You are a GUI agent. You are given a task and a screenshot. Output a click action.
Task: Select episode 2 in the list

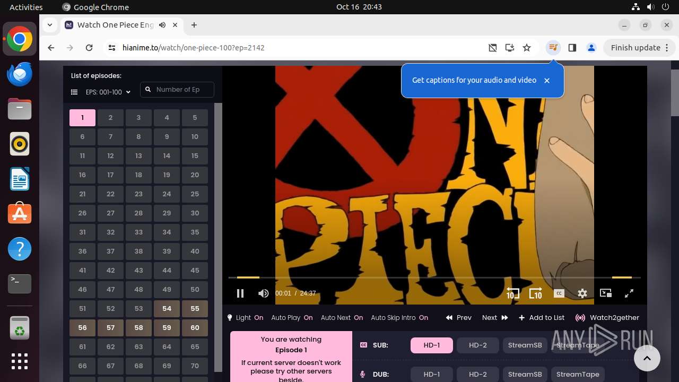click(x=110, y=118)
